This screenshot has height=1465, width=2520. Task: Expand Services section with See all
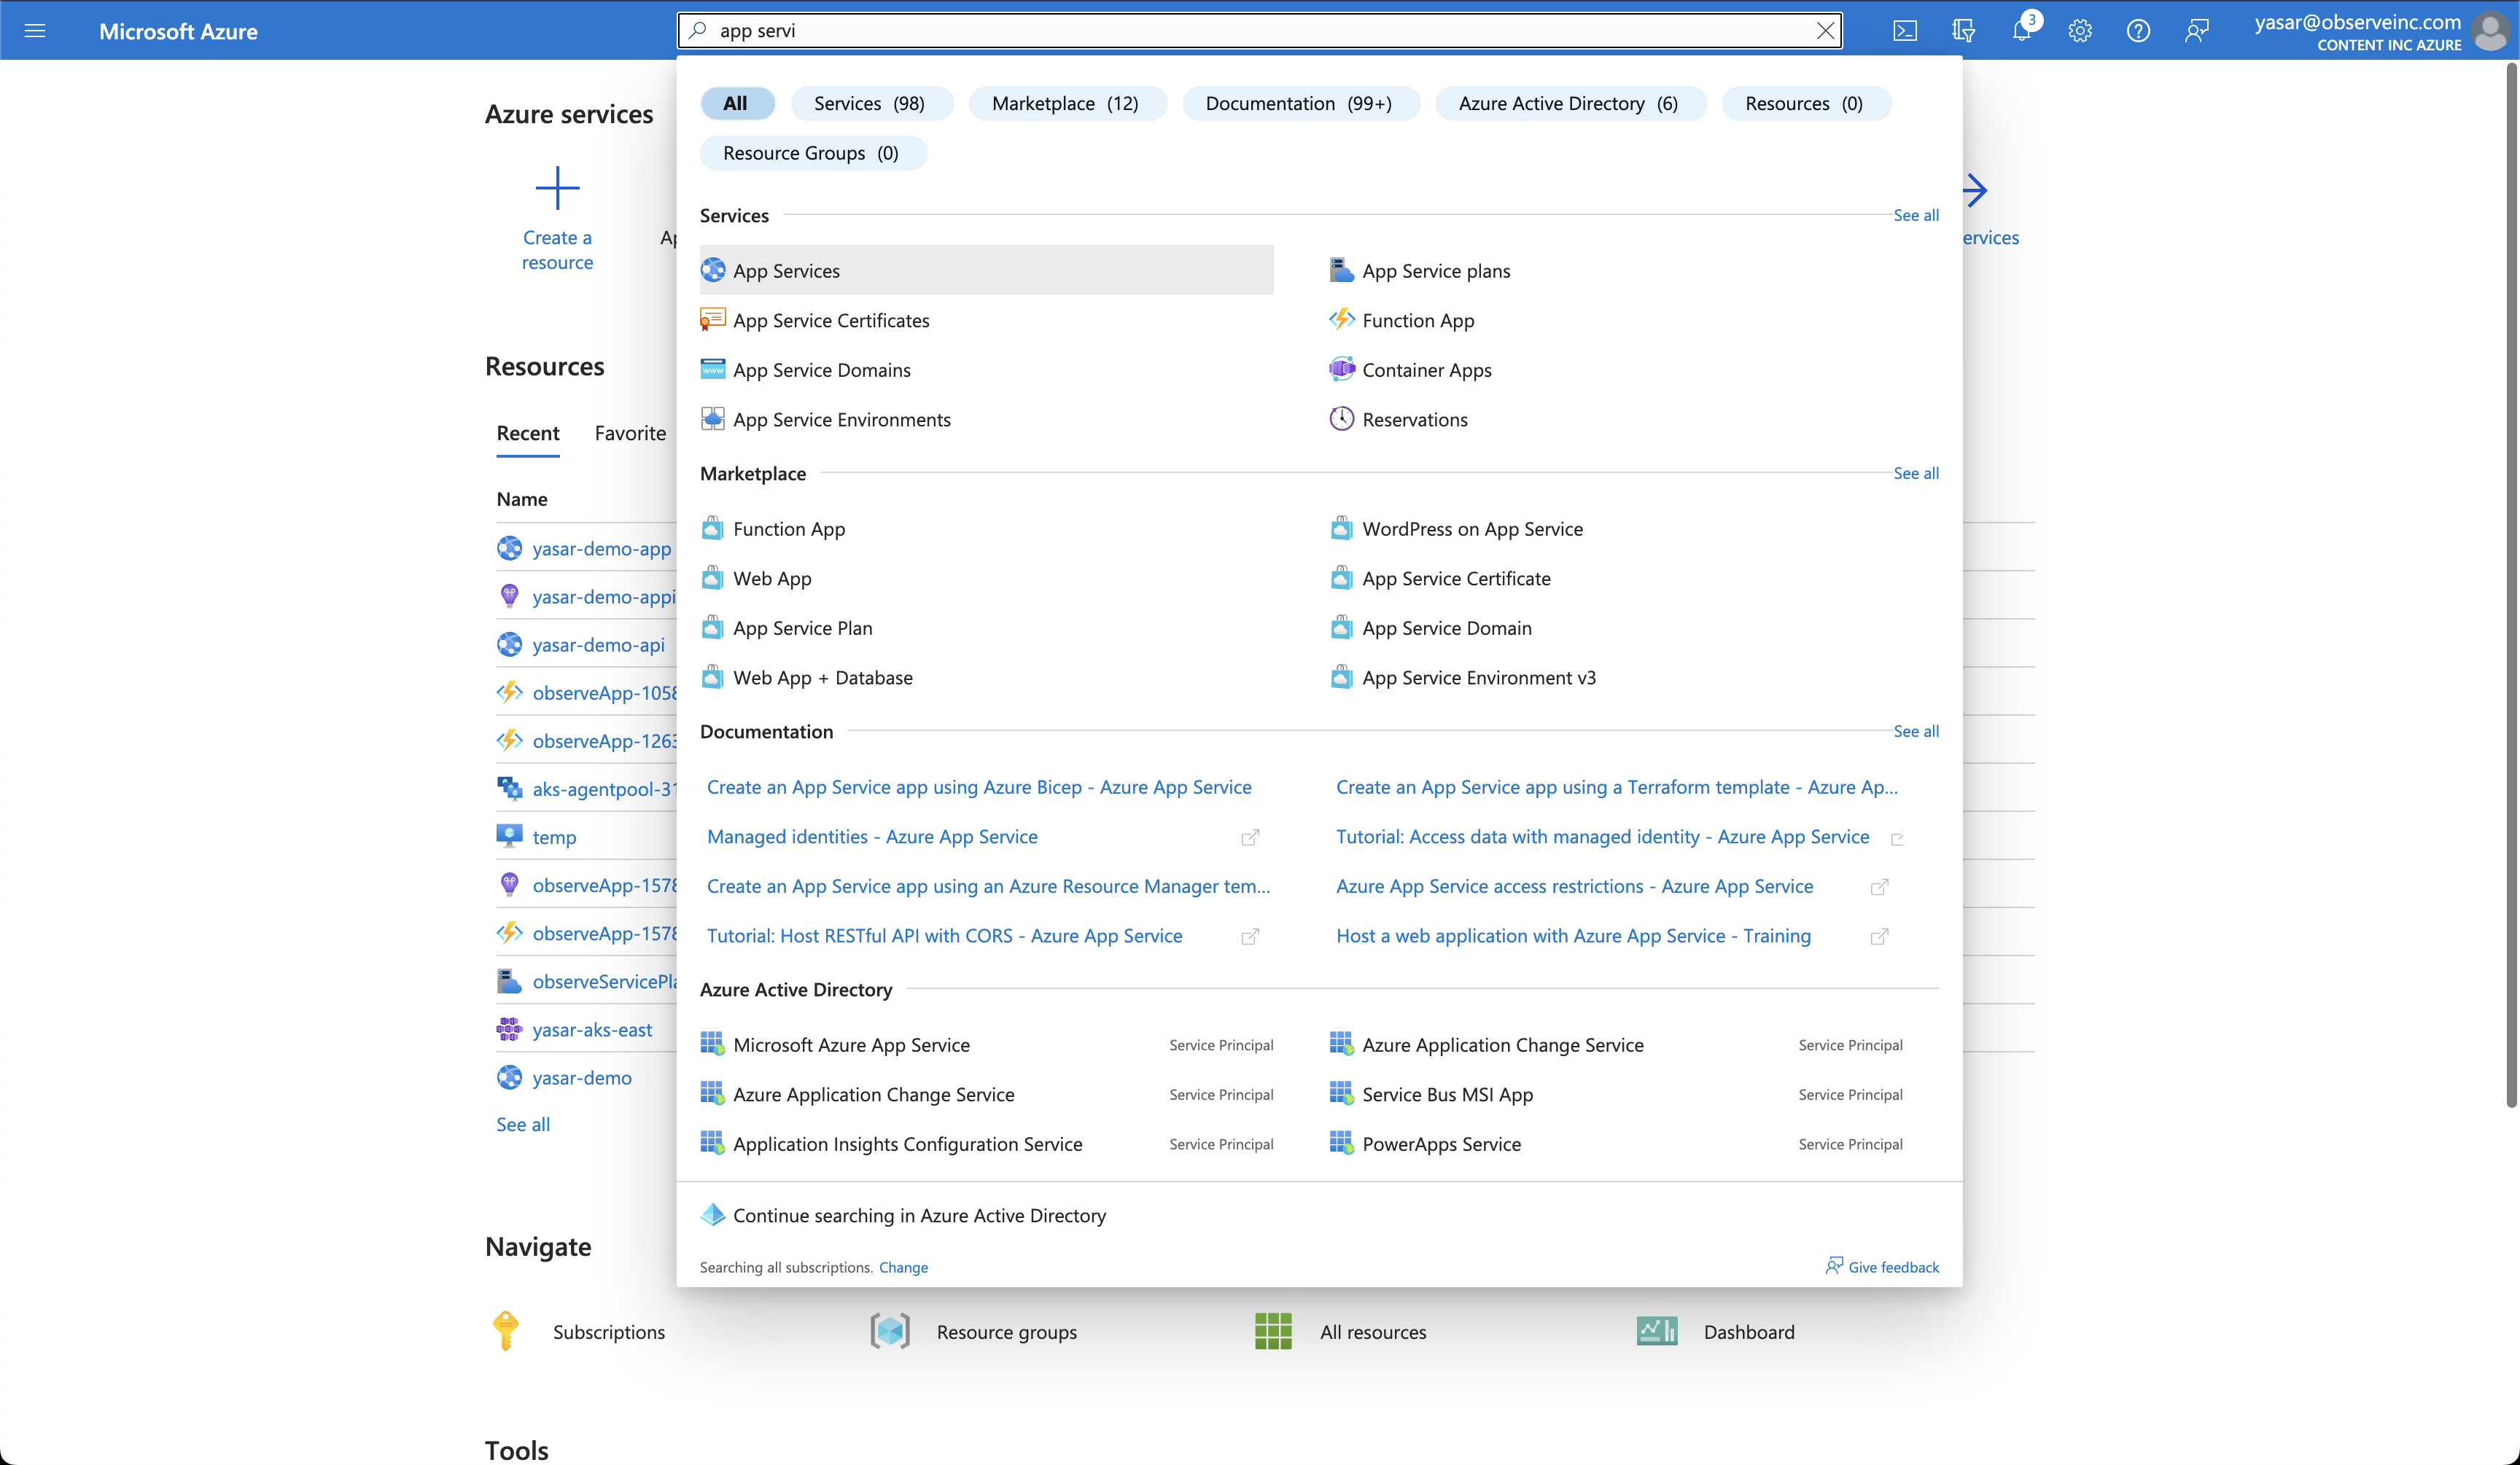pos(1915,215)
